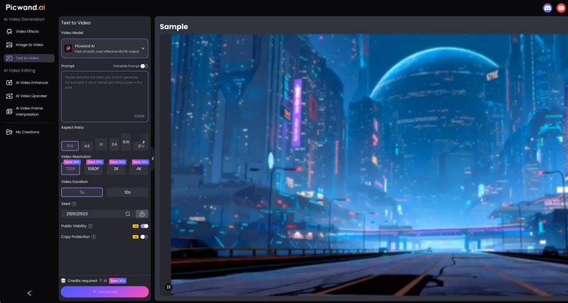
Task: Turn off Public Visibility toggle
Action: click(x=144, y=226)
